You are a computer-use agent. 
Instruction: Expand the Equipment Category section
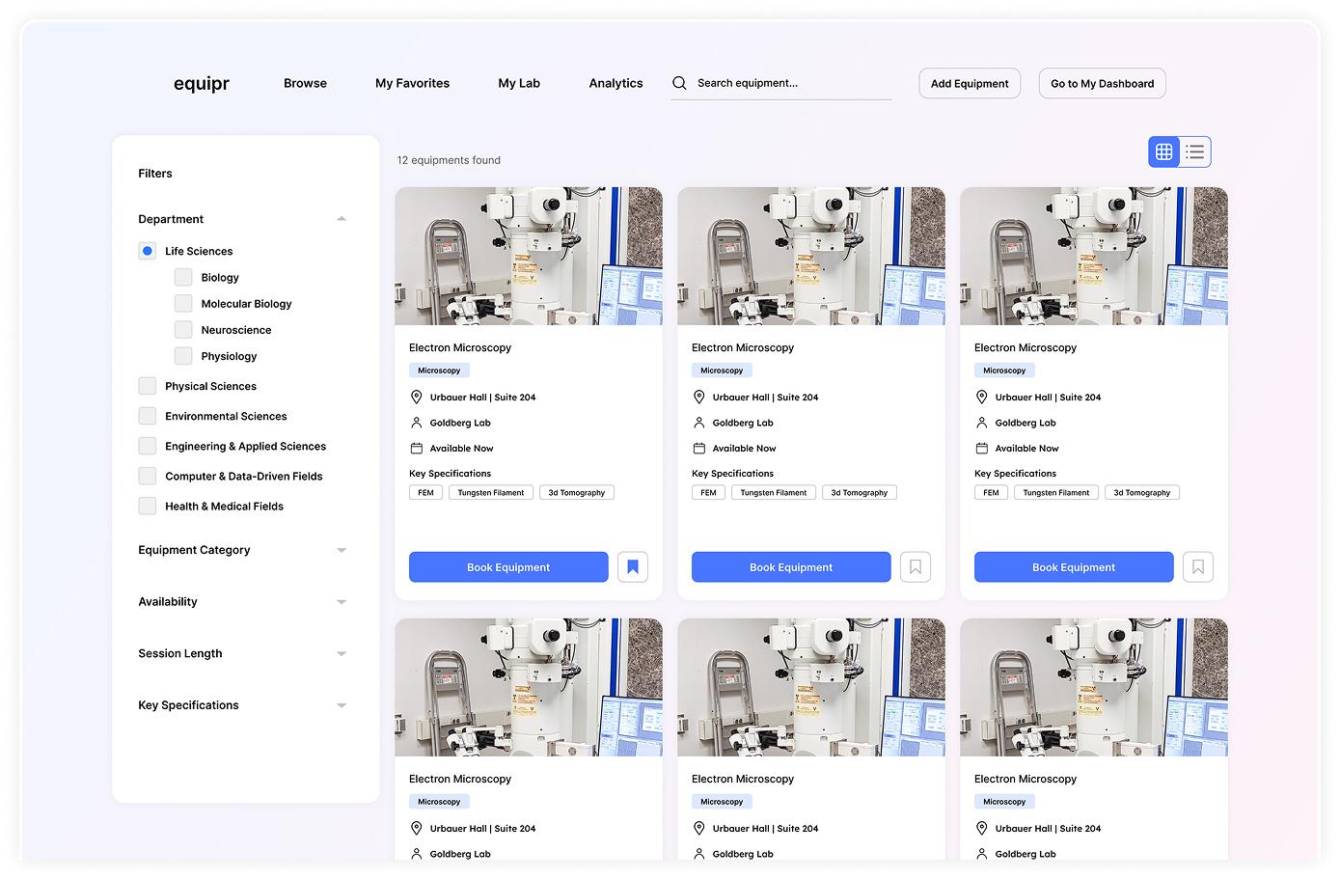click(342, 549)
